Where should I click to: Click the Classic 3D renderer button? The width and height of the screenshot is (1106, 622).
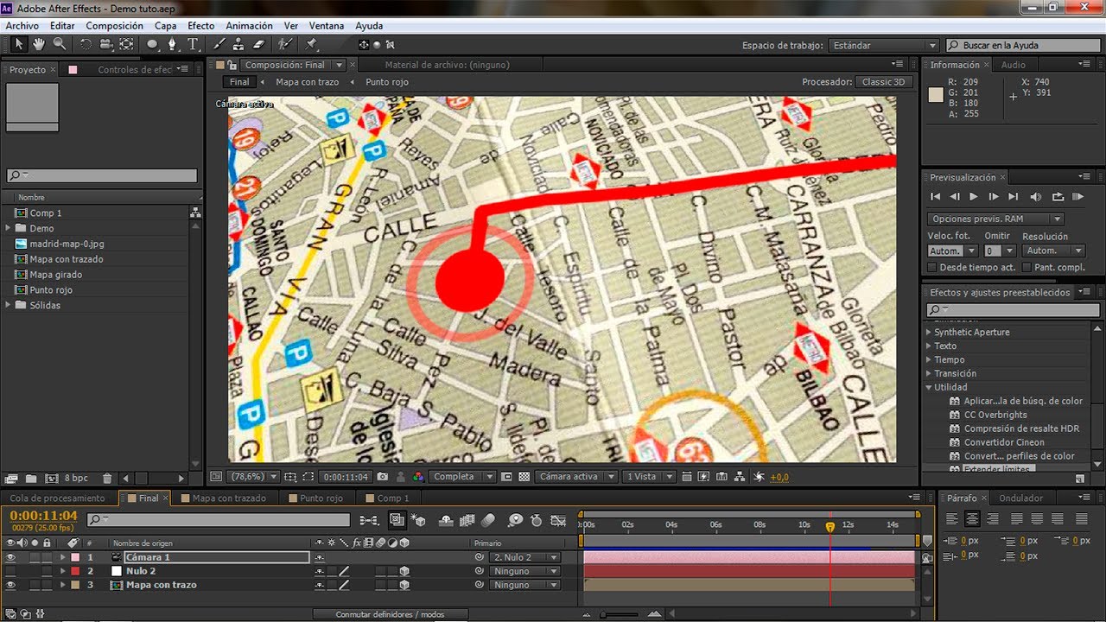[884, 82]
